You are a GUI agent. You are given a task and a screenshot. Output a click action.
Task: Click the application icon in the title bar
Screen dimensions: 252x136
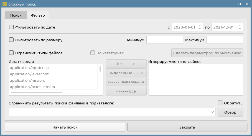[4, 4]
